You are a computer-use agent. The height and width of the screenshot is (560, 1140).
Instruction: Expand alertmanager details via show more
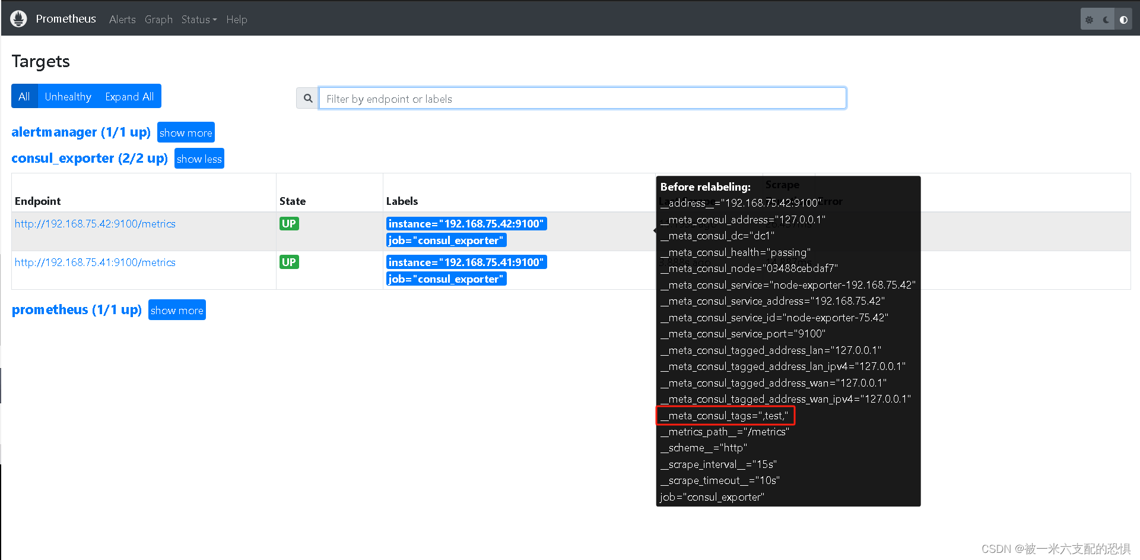[186, 132]
